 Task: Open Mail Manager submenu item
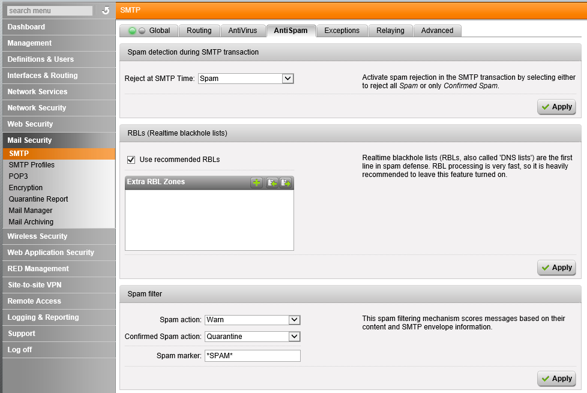coord(59,211)
